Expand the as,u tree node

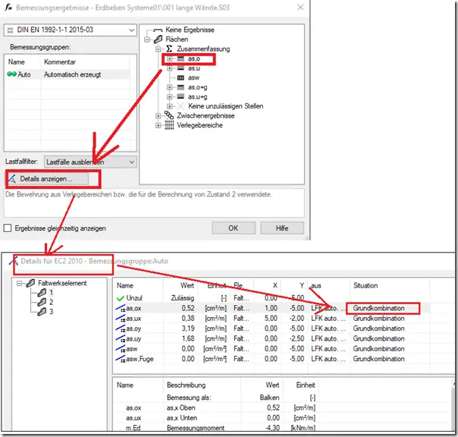(169, 68)
